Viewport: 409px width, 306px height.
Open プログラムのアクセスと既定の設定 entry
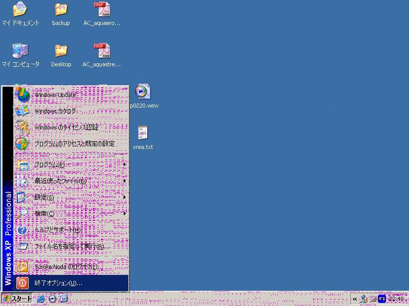(x=71, y=144)
